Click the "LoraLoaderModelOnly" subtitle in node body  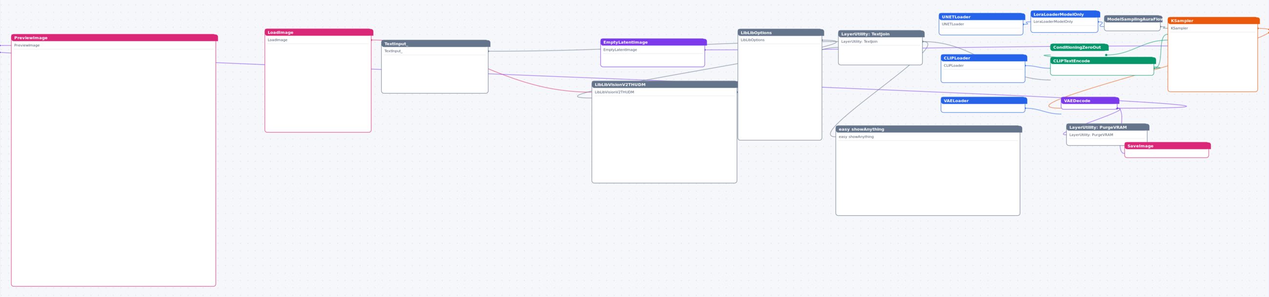(x=1053, y=21)
